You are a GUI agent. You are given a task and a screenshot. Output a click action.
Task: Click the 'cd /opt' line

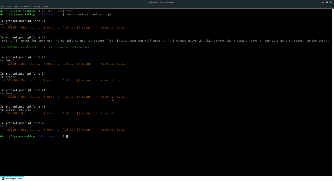pos(6,93)
